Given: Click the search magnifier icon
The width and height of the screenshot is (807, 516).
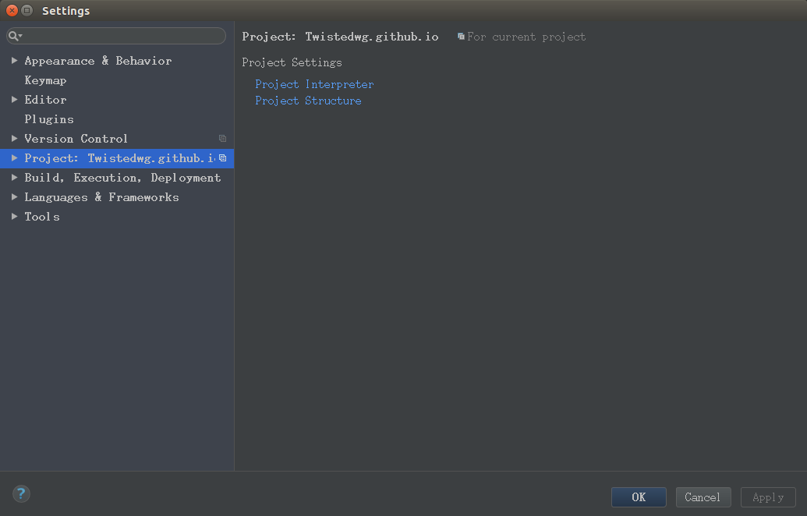Looking at the screenshot, I should (x=14, y=36).
